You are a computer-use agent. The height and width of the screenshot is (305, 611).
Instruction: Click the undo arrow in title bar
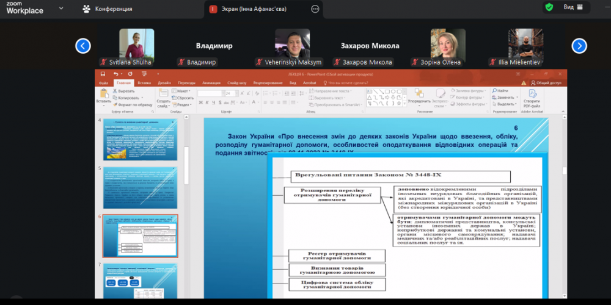[x=116, y=74]
